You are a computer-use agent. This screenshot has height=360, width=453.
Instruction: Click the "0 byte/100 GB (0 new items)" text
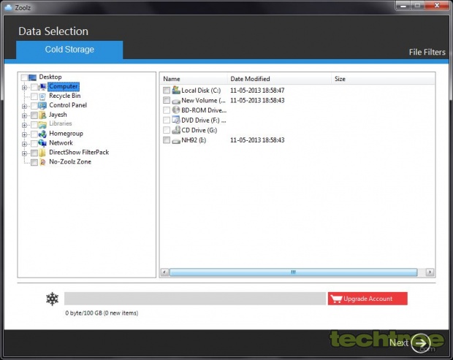(x=102, y=313)
